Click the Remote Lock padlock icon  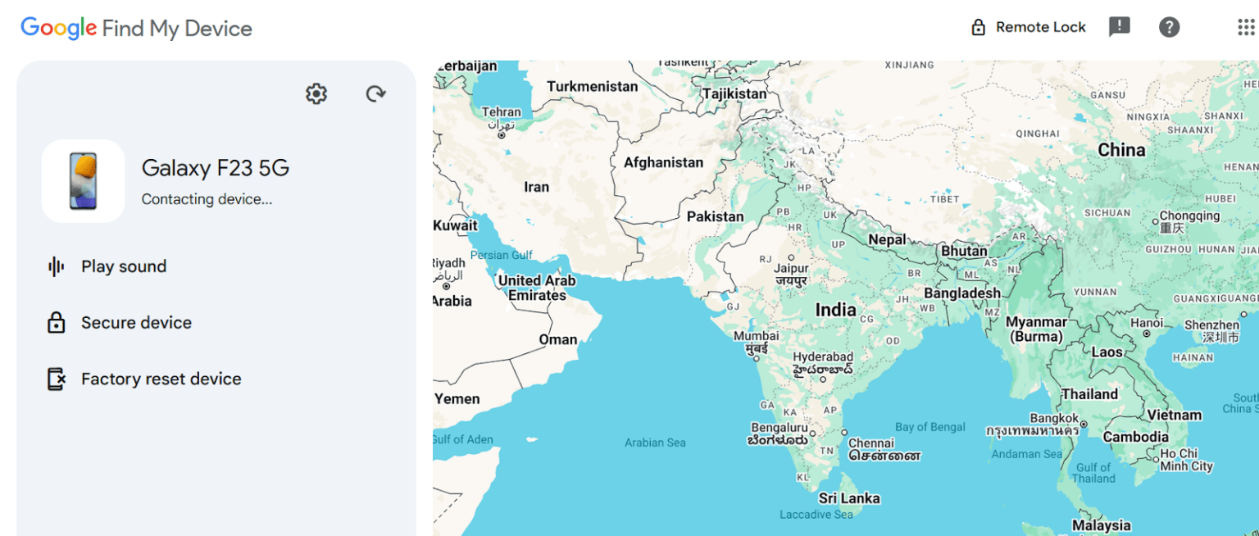(x=978, y=26)
